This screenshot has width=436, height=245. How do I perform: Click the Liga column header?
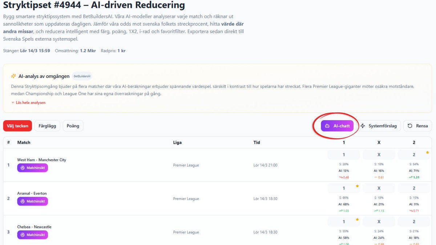coord(177,142)
